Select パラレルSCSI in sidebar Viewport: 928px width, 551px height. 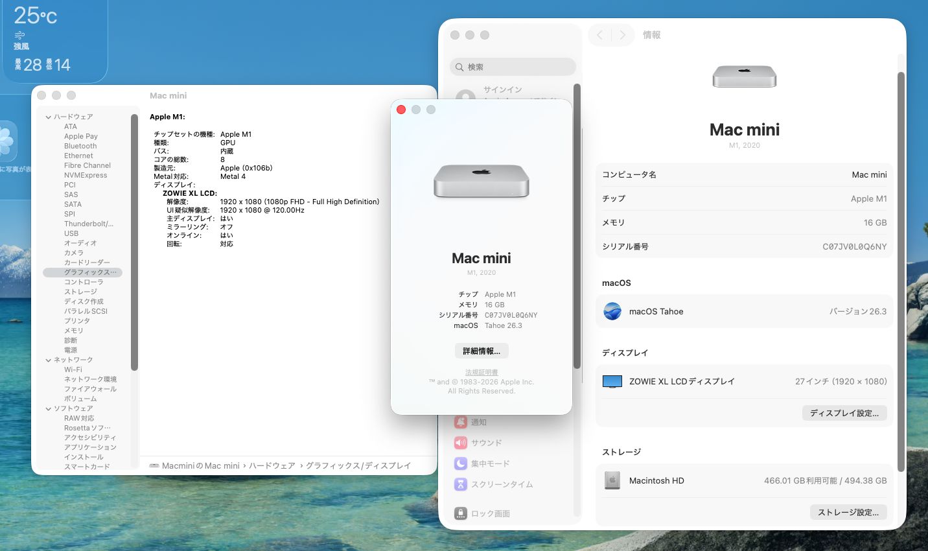(x=86, y=311)
